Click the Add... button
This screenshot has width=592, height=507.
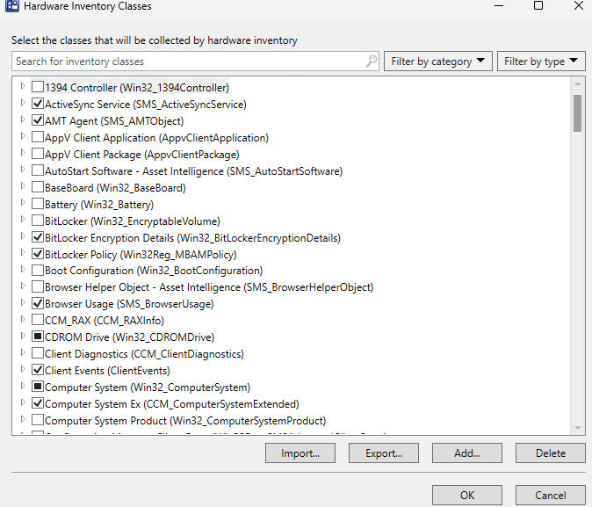pyautogui.click(x=467, y=453)
